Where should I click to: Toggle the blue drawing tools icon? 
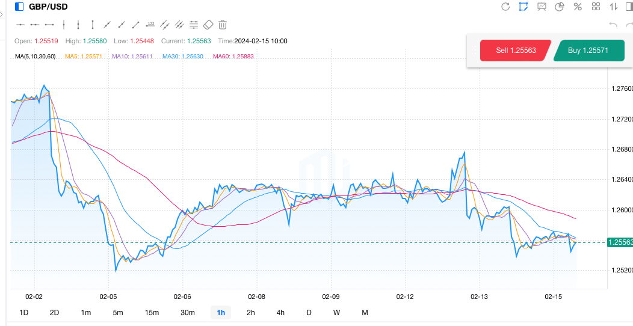tap(523, 7)
